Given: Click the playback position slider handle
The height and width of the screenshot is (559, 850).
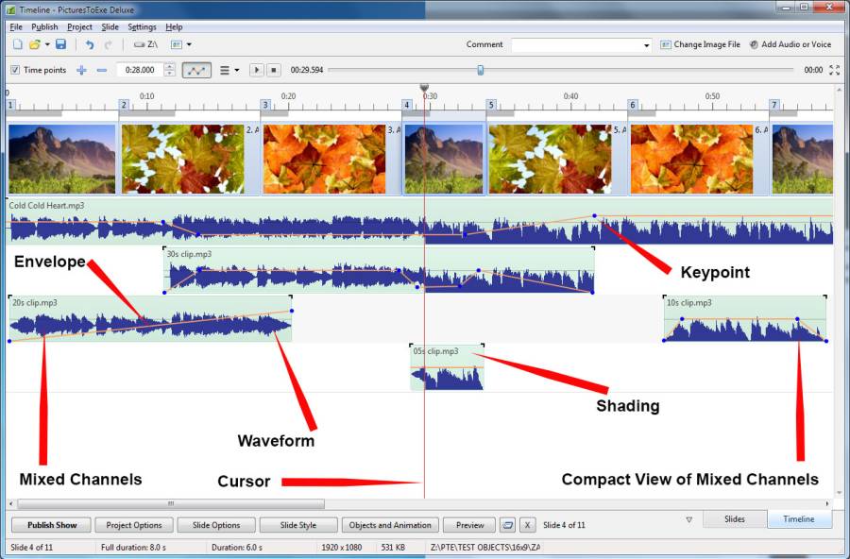Looking at the screenshot, I should pyautogui.click(x=481, y=70).
